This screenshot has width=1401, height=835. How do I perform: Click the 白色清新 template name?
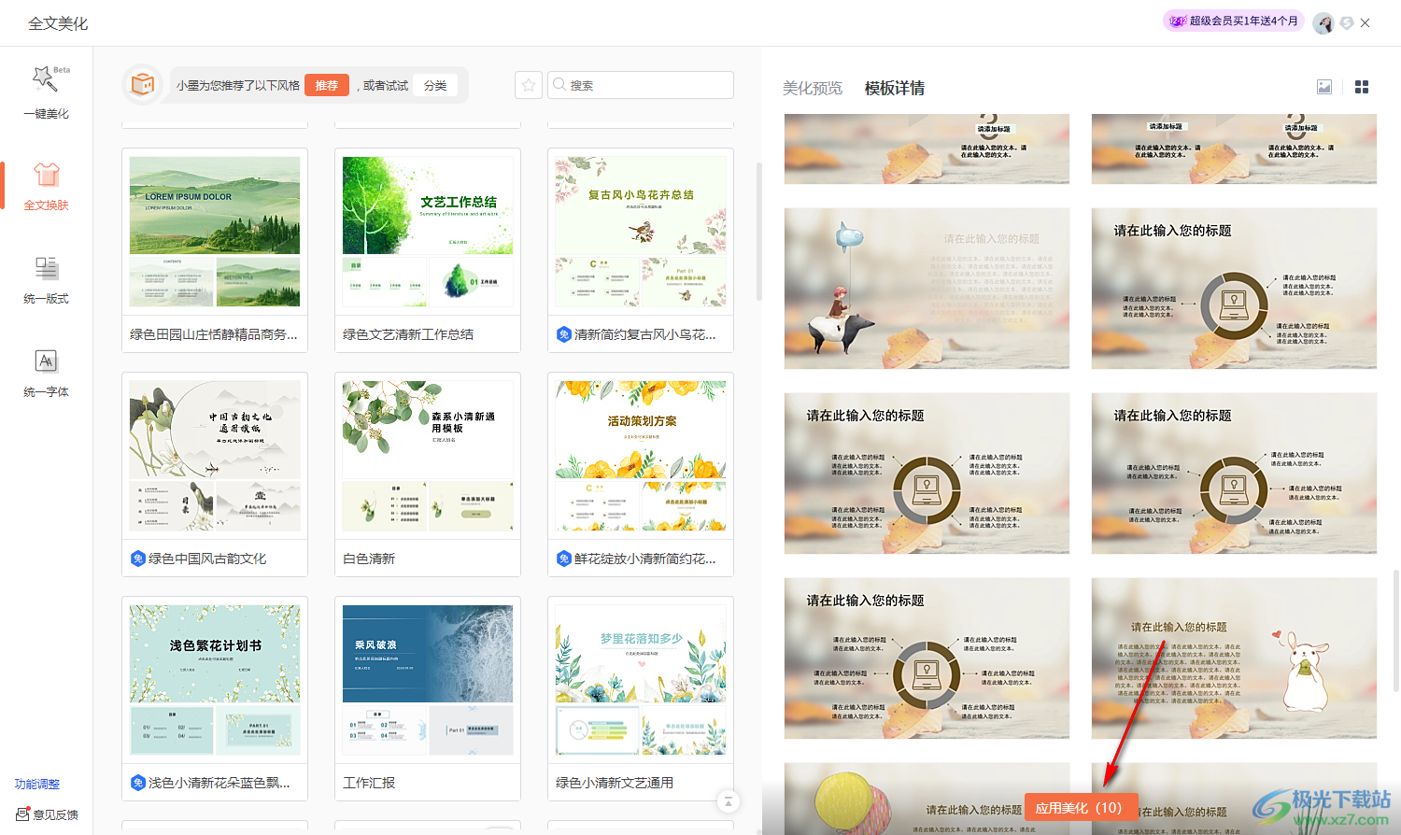369,559
